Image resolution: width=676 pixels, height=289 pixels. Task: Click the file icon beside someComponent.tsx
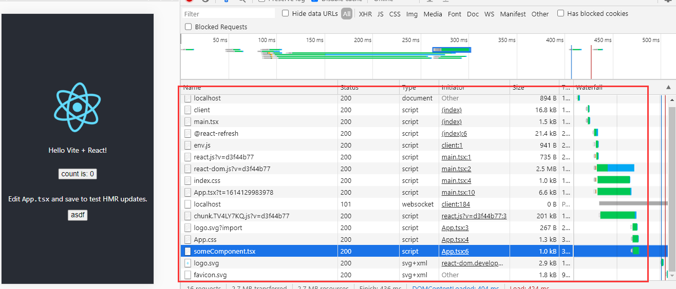tap(187, 251)
